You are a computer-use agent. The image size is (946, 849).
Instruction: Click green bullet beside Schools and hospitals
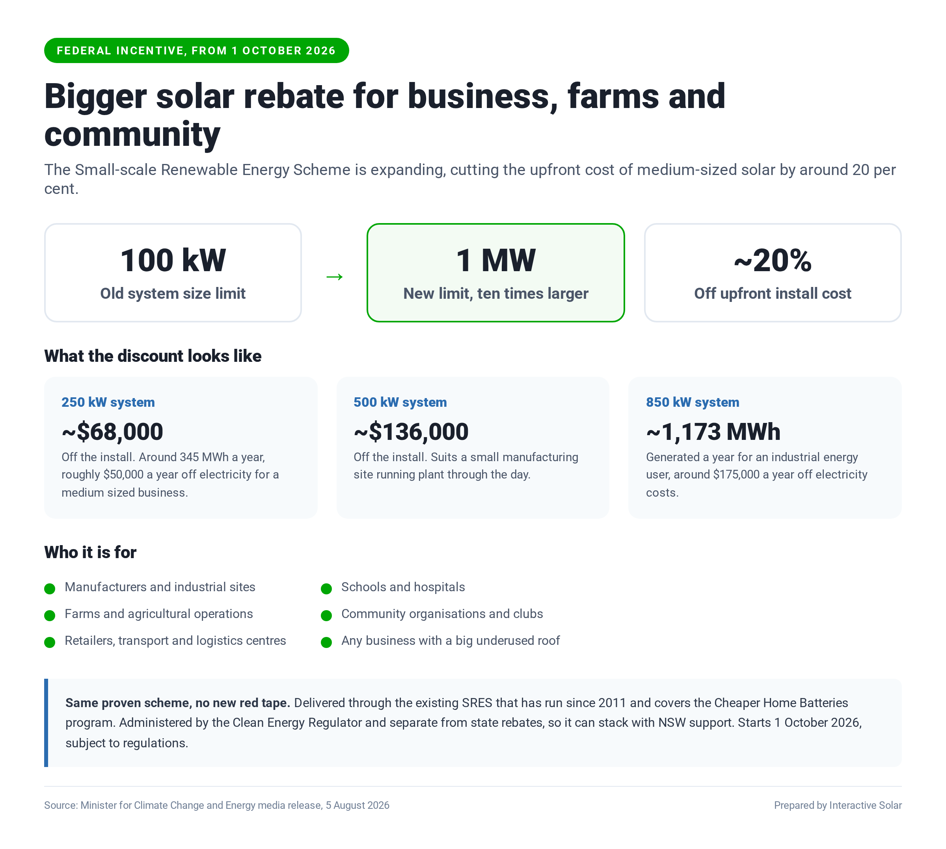pos(326,588)
